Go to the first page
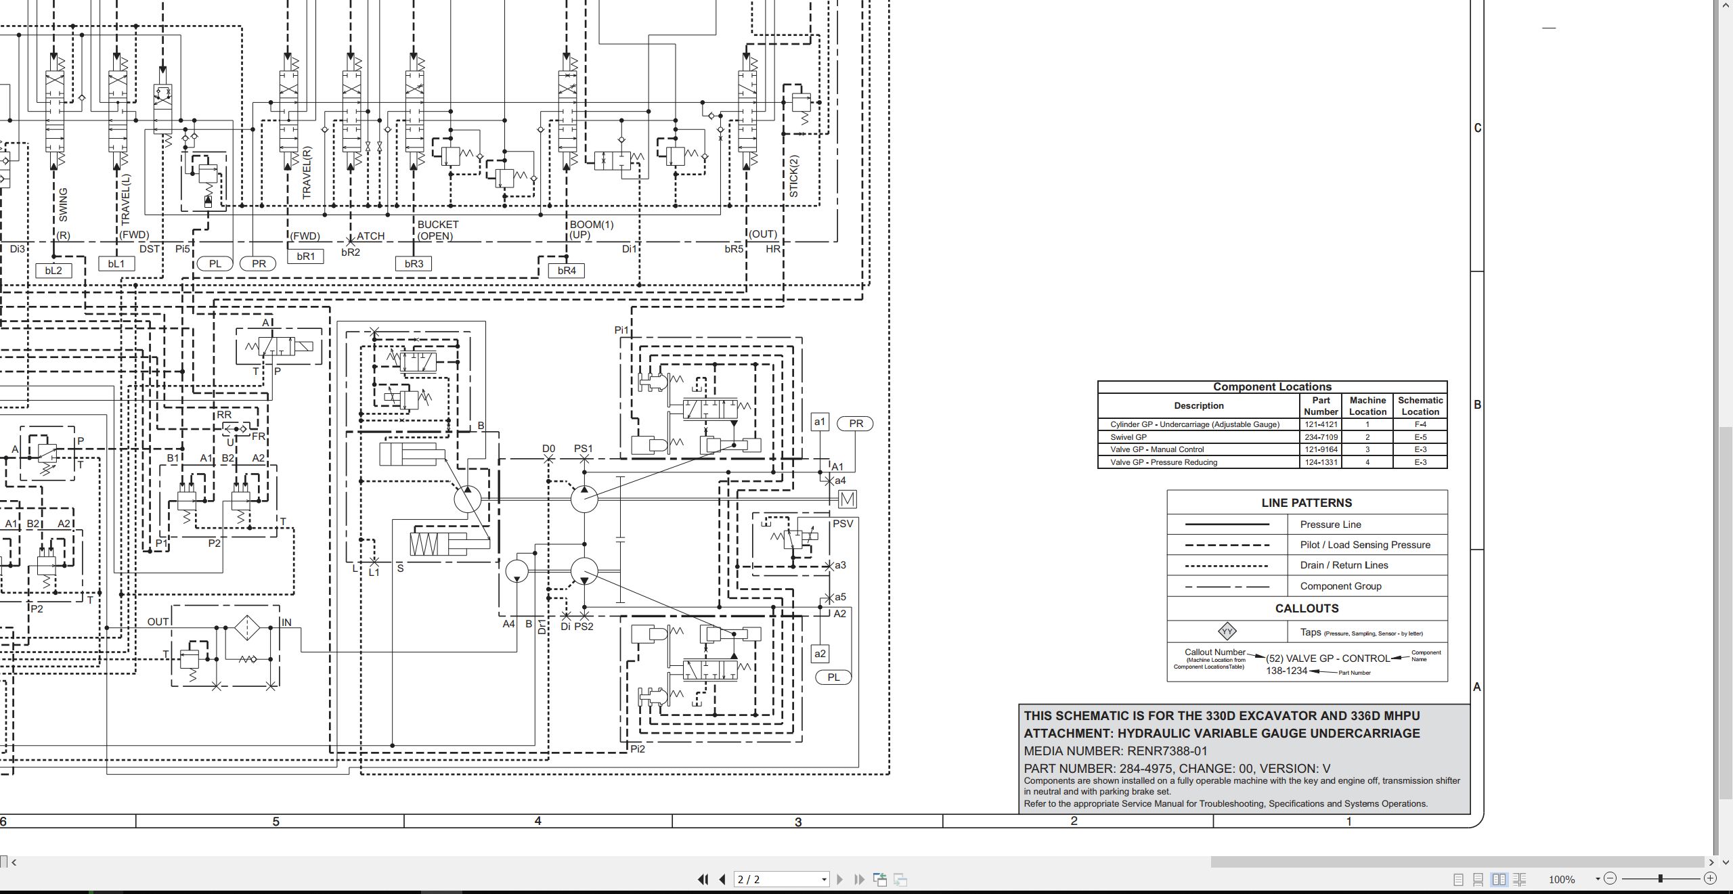Screen dimensions: 1733x894 [x=703, y=879]
